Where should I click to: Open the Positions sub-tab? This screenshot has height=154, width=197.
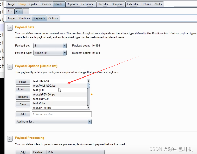coord(24,18)
